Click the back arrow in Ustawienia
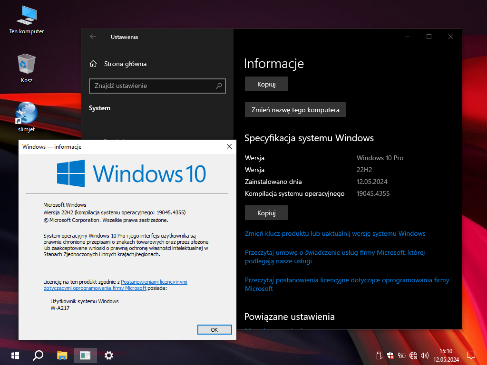 point(93,37)
